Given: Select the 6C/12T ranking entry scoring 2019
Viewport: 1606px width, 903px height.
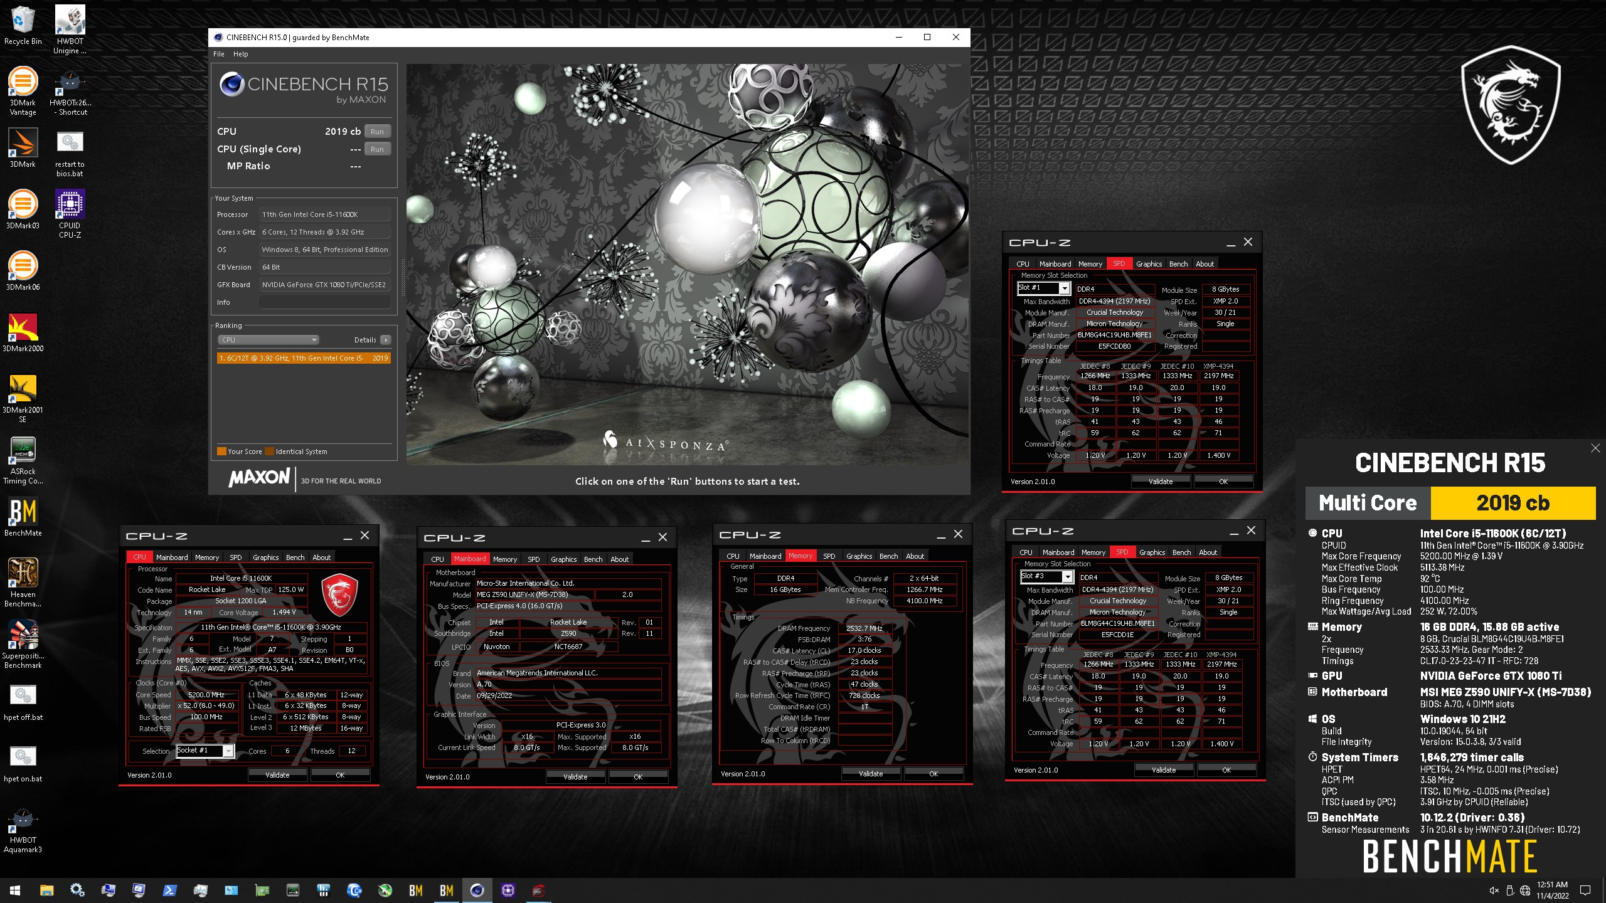Looking at the screenshot, I should point(304,358).
